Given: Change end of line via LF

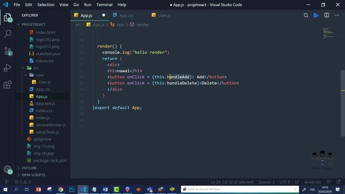Looking at the screenshot, I should tap(297, 182).
